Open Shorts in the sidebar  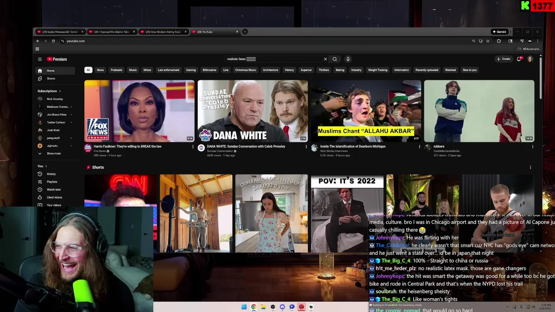(x=56, y=78)
